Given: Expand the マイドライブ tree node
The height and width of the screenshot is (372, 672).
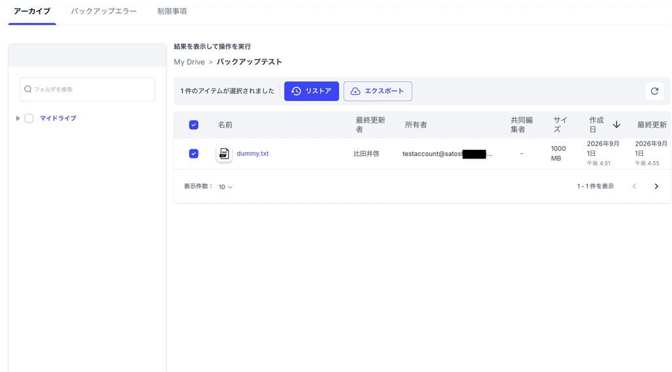Looking at the screenshot, I should [18, 119].
